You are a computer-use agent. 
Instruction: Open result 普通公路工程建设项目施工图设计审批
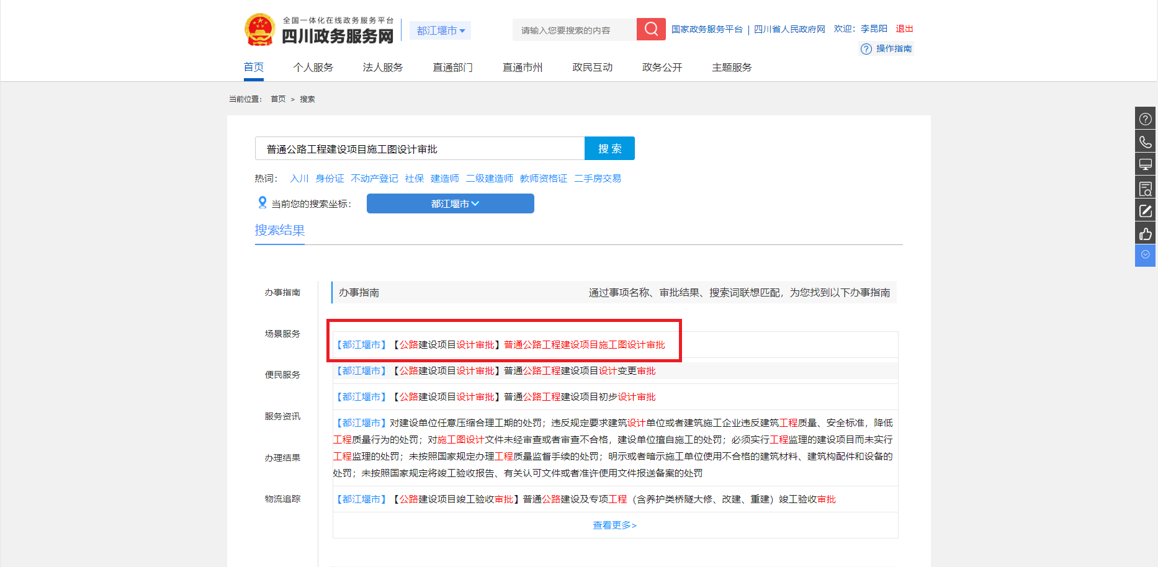[x=585, y=344]
